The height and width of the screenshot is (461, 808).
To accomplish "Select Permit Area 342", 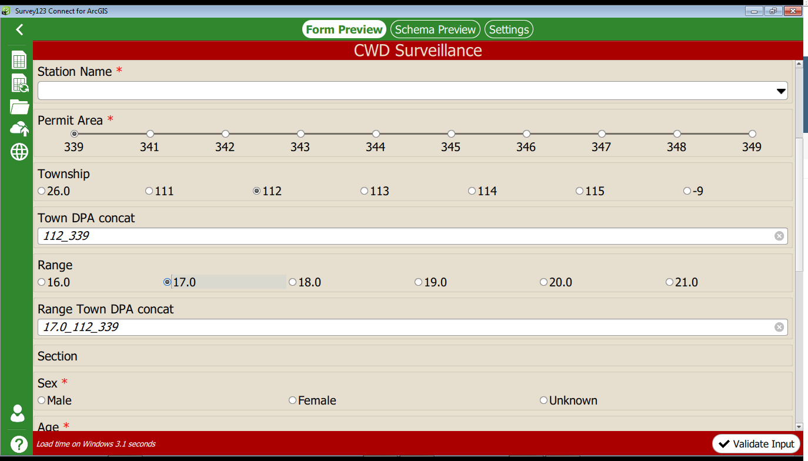I will click(x=225, y=134).
